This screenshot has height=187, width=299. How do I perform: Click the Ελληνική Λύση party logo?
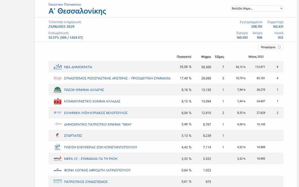point(58,113)
